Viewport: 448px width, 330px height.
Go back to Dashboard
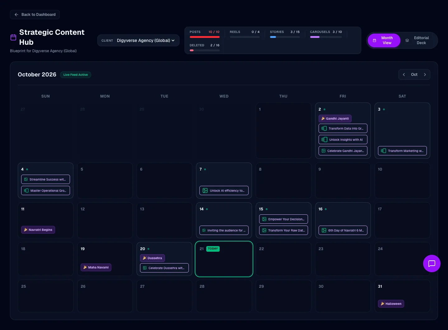(35, 15)
